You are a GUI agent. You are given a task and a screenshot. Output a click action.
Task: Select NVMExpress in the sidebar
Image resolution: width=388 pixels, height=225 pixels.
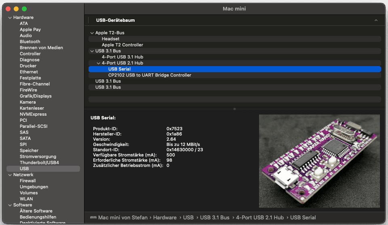pyautogui.click(x=33, y=115)
